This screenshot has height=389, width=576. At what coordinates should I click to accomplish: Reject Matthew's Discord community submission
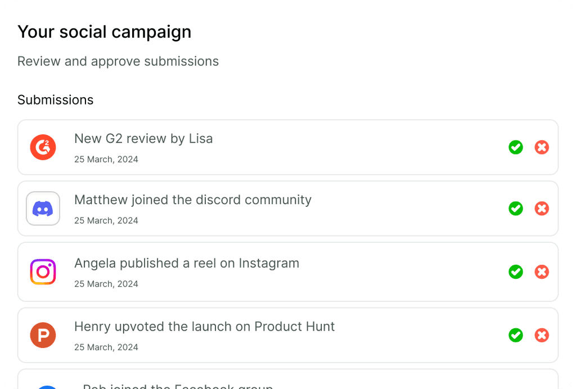(x=542, y=209)
